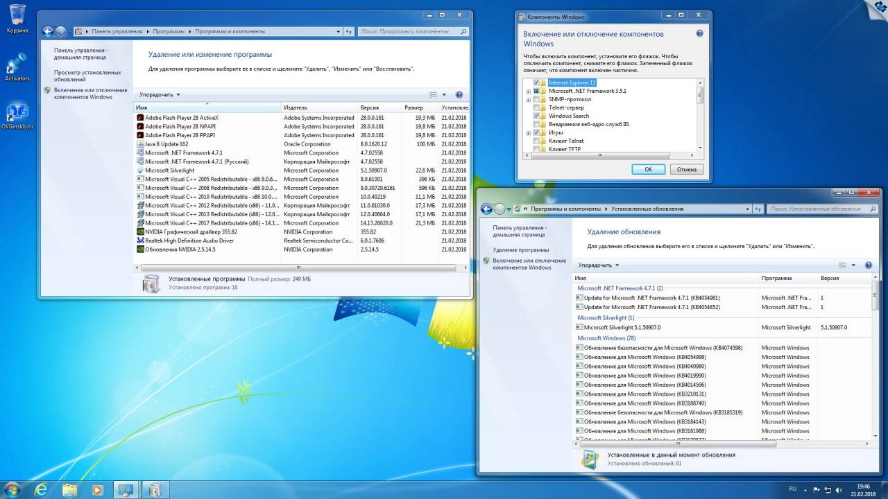Click the network icon in system tray

(x=826, y=489)
